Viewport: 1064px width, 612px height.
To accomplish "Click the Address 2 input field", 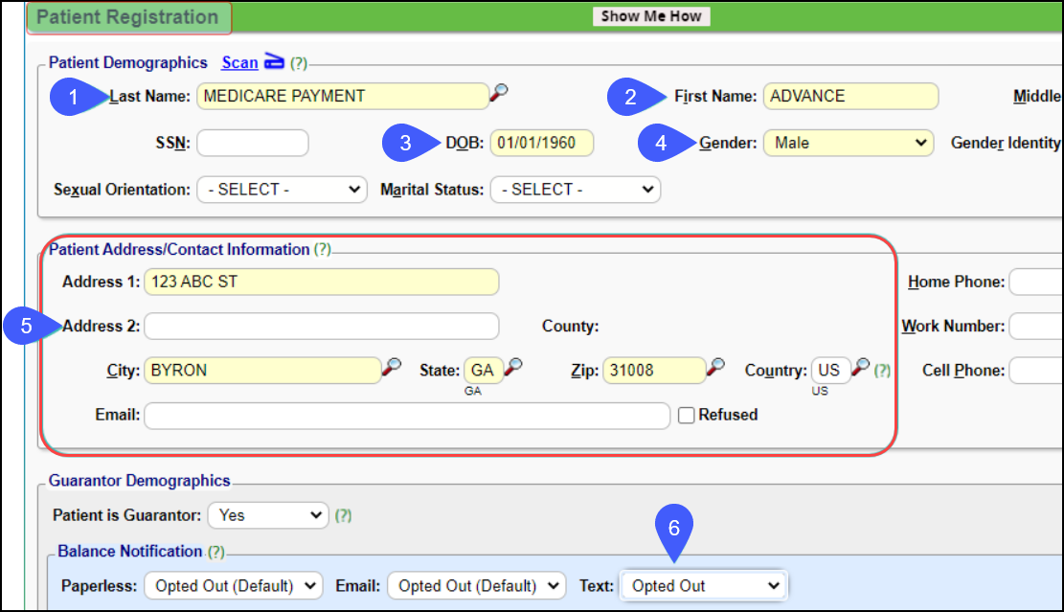I will tap(321, 327).
